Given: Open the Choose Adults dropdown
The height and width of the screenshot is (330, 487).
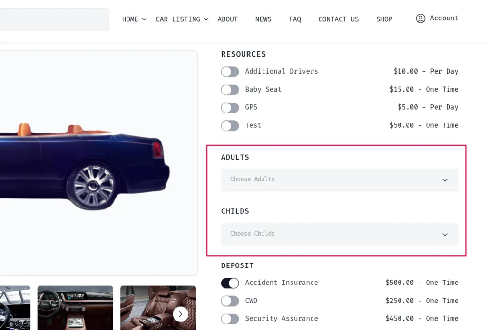Looking at the screenshot, I should click(340, 180).
